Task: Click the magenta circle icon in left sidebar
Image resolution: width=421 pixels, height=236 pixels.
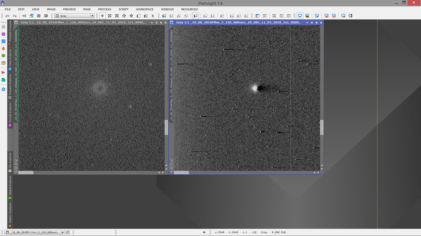Action: pyautogui.click(x=3, y=34)
